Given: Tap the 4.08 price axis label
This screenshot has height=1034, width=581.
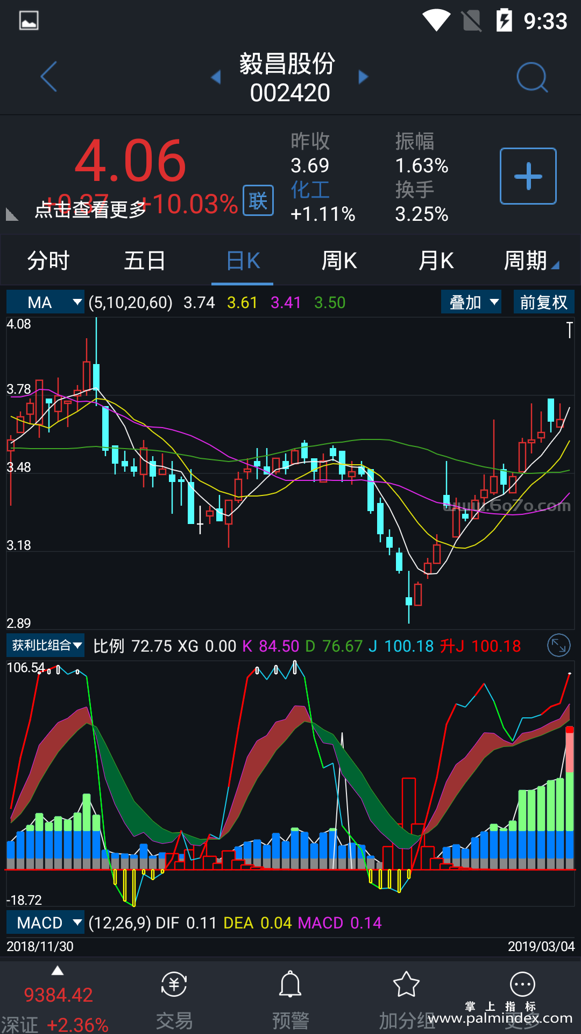Looking at the screenshot, I should coord(19,324).
